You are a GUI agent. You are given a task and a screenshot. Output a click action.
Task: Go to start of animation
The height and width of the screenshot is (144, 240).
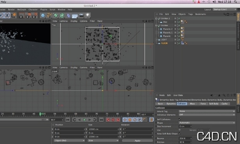[x=68, y=120]
